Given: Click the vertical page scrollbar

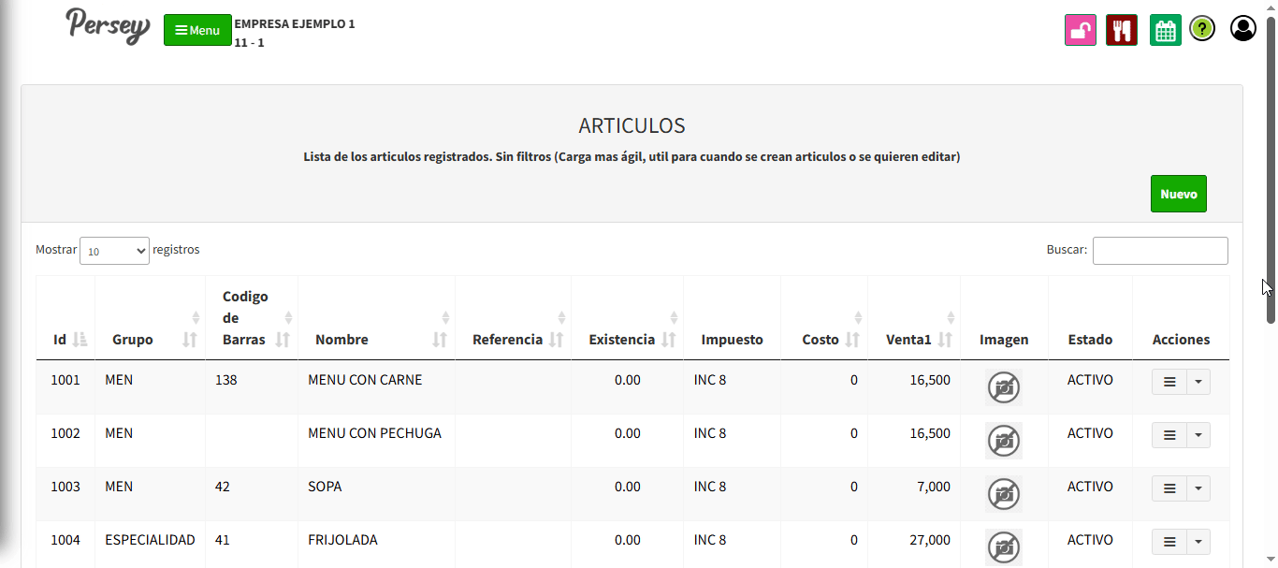Looking at the screenshot, I should point(1271,168).
